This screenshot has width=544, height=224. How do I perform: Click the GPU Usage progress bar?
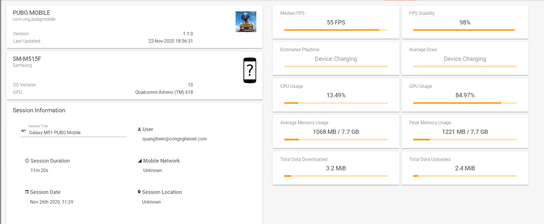[x=465, y=103]
